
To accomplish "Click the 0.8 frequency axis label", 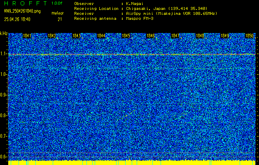I will pyautogui.click(x=3, y=115).
